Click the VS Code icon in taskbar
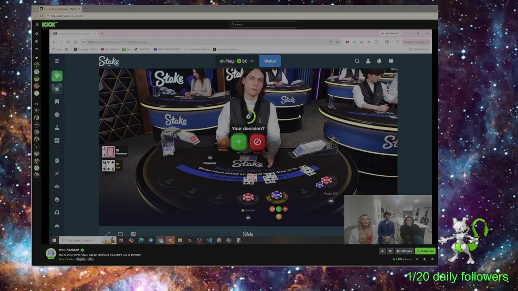The height and width of the screenshot is (291, 518). click(209, 240)
